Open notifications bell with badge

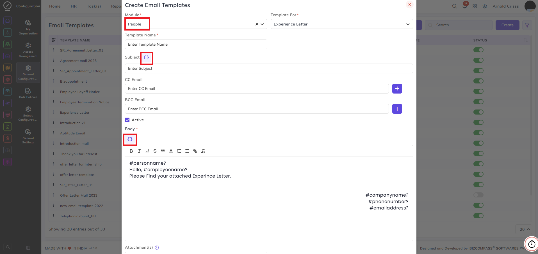coord(465,6)
